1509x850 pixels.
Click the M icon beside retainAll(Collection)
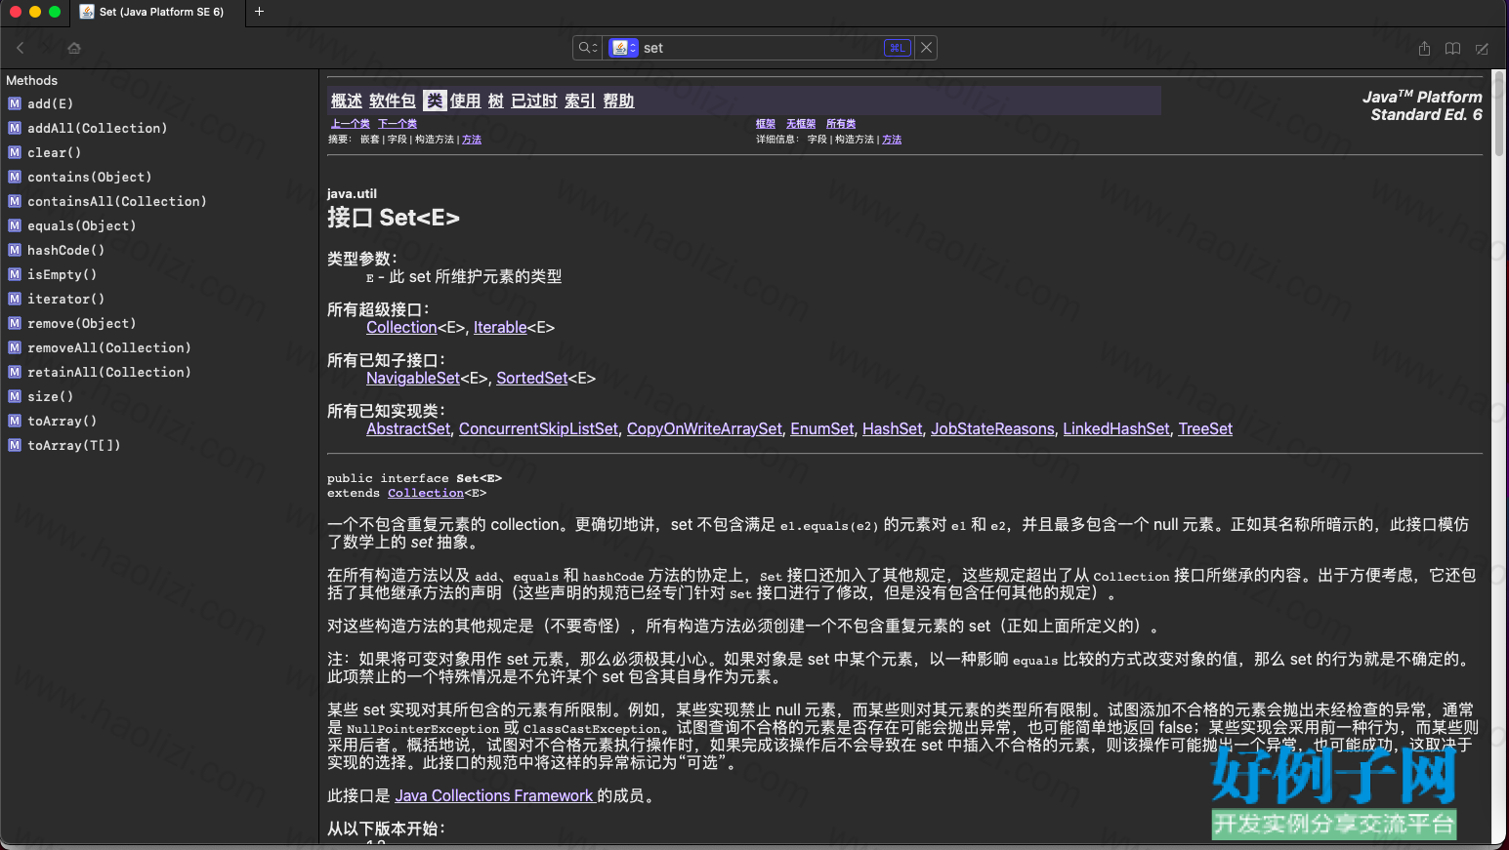point(15,372)
